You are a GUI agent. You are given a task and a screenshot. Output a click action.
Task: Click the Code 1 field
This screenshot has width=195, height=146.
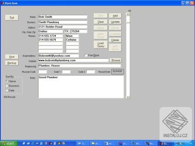[66, 72]
